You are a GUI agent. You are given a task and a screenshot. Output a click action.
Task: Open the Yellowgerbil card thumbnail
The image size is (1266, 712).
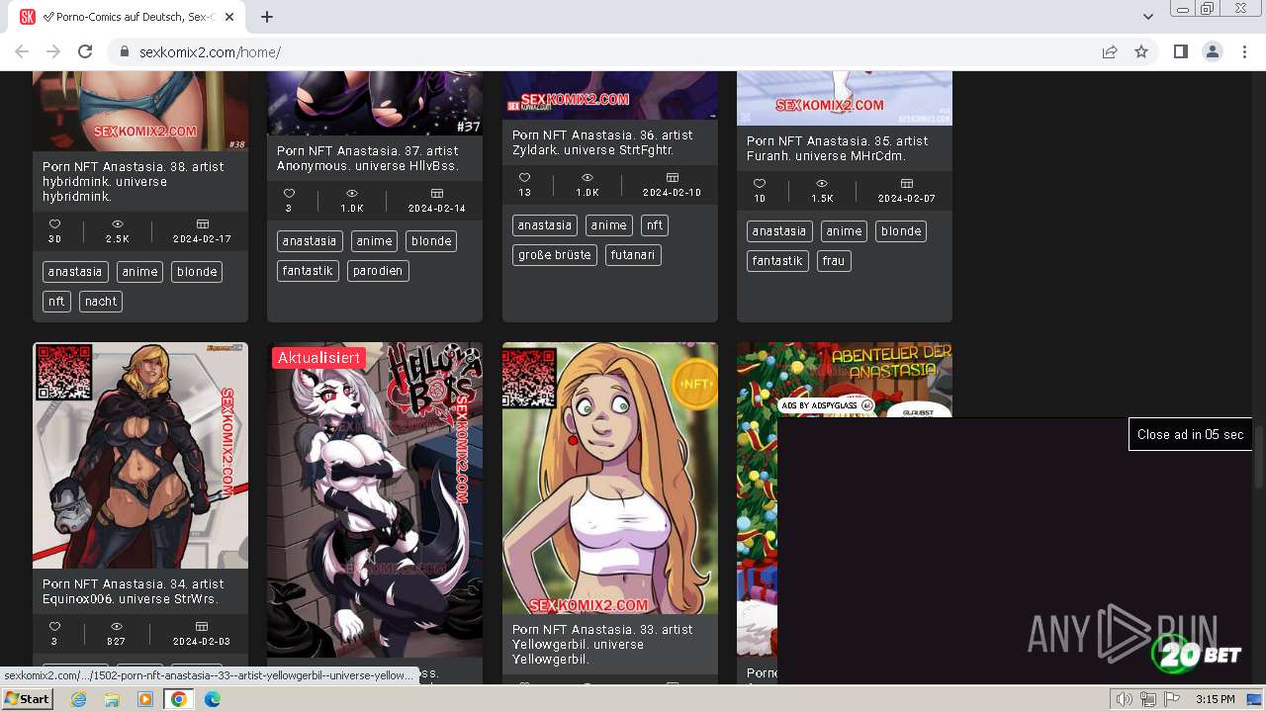click(610, 479)
